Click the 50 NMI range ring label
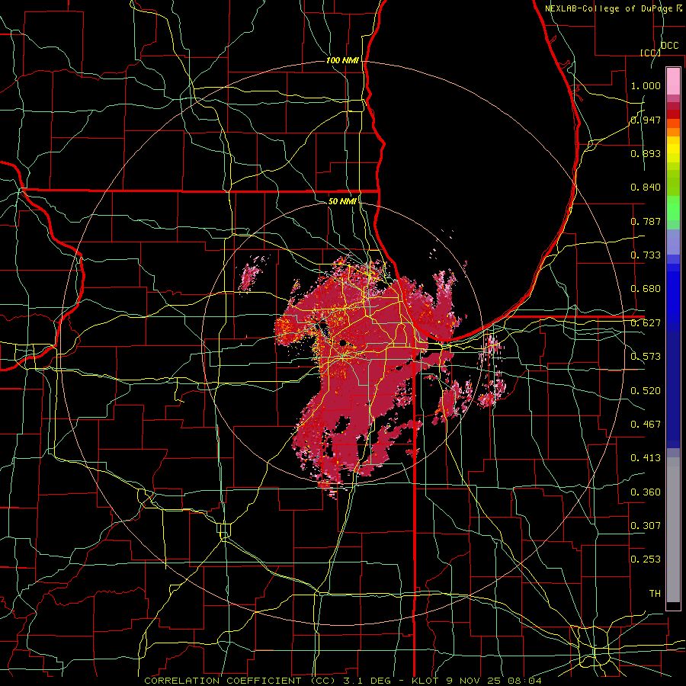The width and height of the screenshot is (686, 686). point(342,201)
